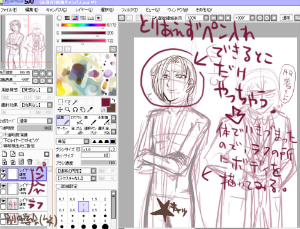Select the selection pen (選択ペン) tool

(90, 130)
